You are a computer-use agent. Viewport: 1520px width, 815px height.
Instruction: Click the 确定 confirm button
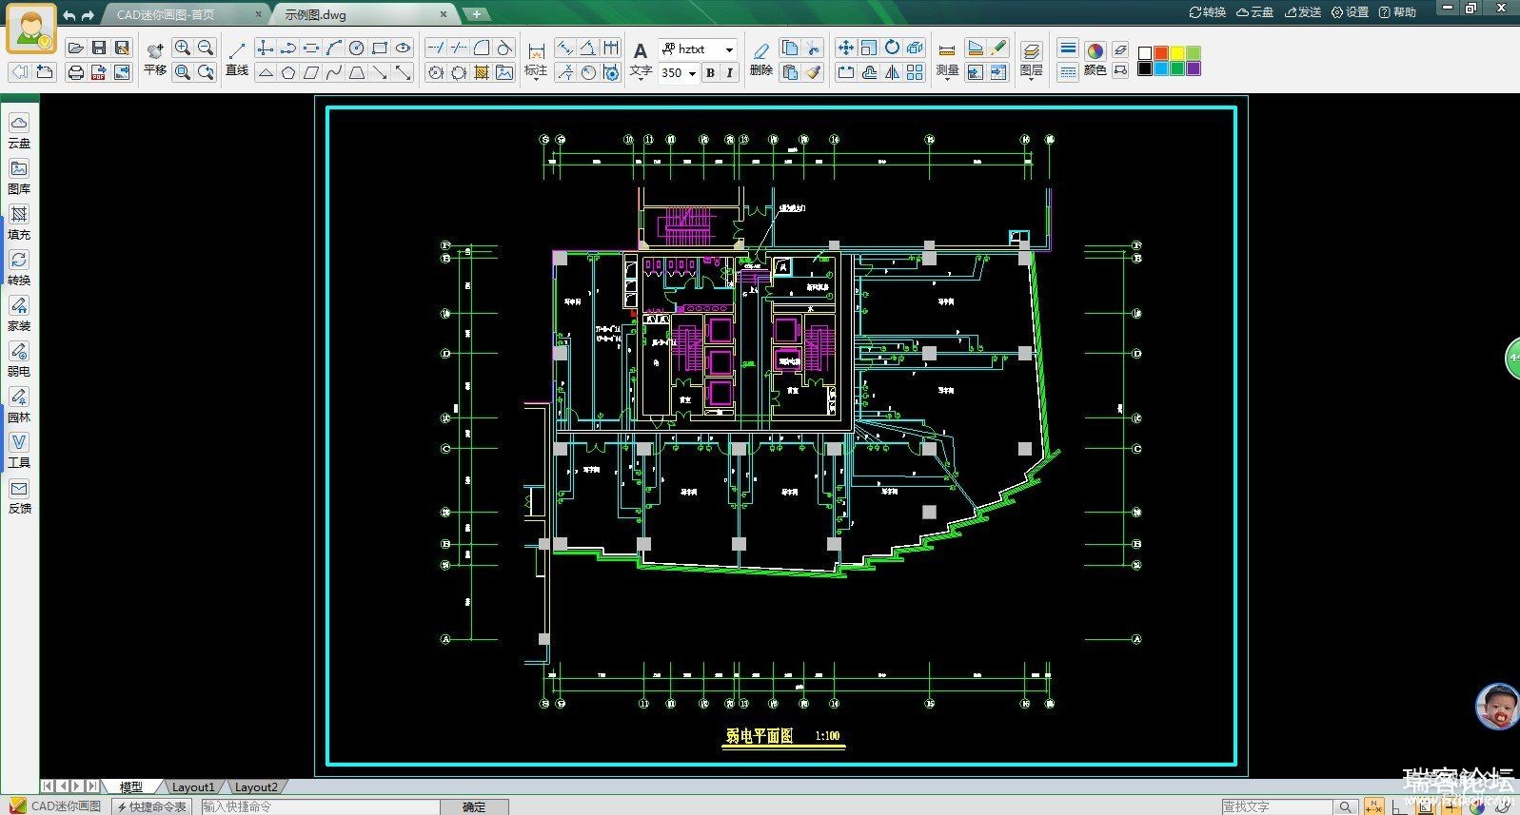click(474, 806)
